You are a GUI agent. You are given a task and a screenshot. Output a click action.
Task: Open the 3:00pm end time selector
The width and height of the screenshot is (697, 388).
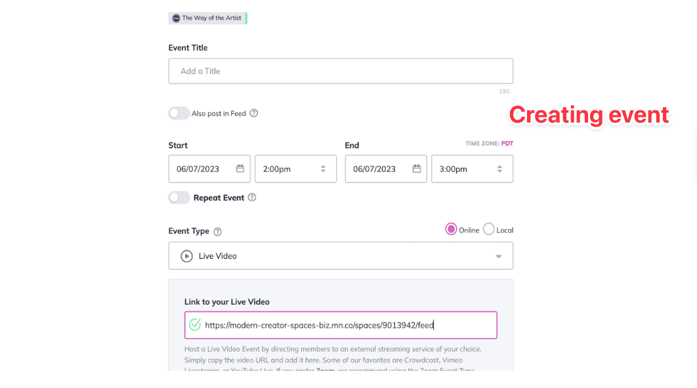coord(472,169)
